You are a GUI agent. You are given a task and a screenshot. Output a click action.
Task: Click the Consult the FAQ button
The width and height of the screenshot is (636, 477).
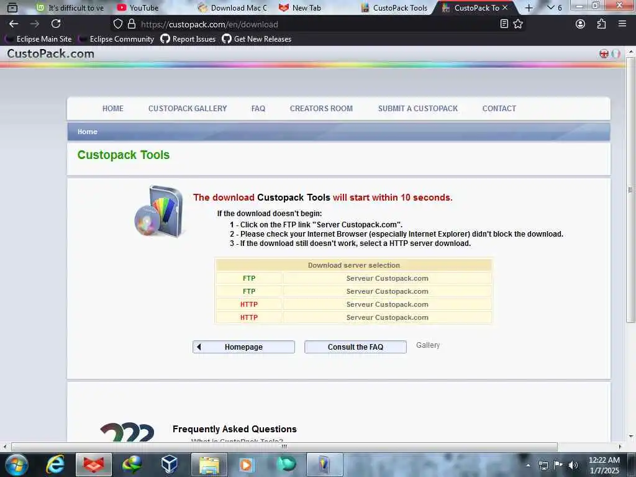tap(355, 347)
